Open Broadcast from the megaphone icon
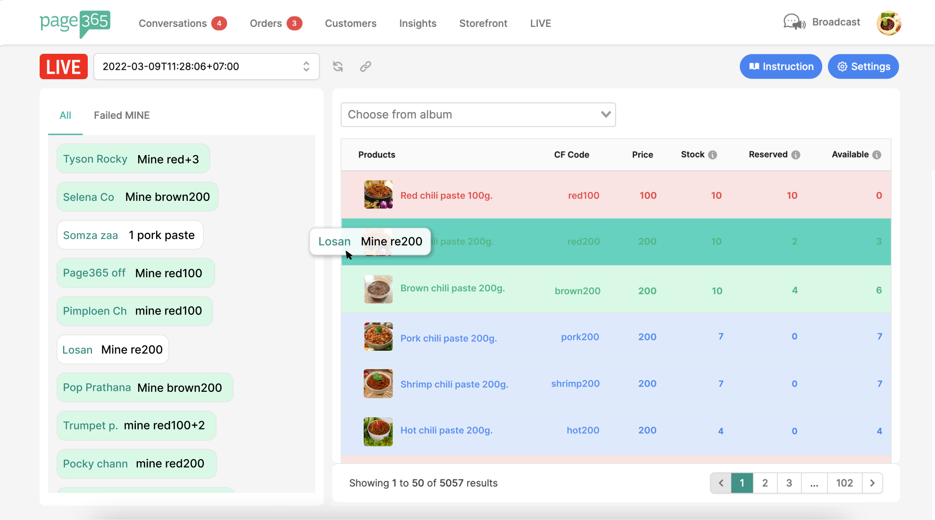Viewport: 935px width, 520px height. click(x=794, y=22)
